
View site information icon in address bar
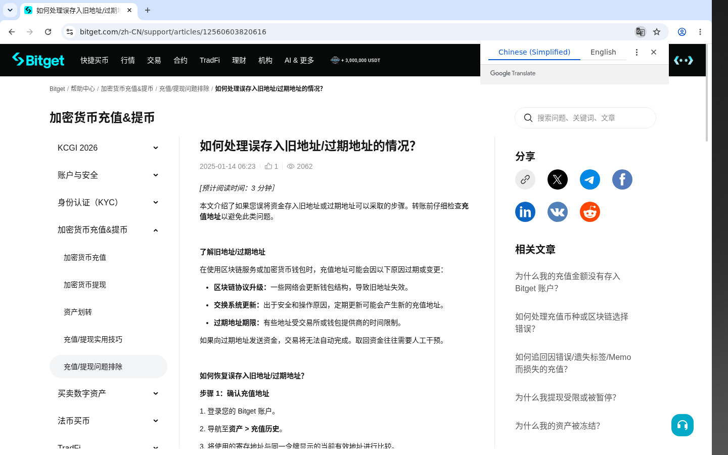coord(70,32)
